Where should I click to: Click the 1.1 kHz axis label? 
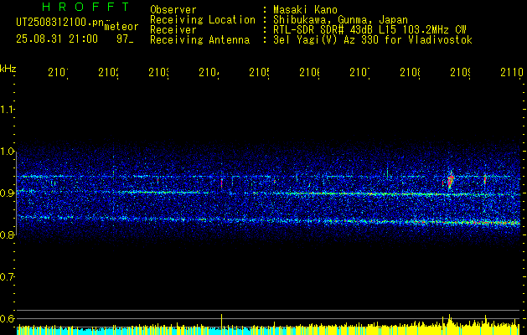pos(8,110)
